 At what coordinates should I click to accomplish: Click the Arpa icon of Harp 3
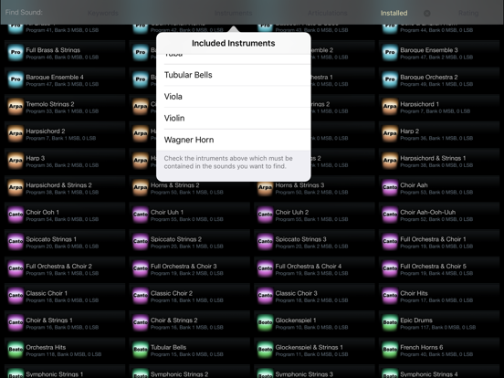click(x=16, y=161)
